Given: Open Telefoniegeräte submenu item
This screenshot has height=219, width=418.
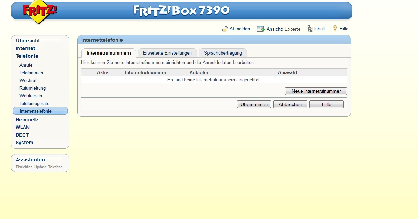Looking at the screenshot, I should [x=34, y=103].
